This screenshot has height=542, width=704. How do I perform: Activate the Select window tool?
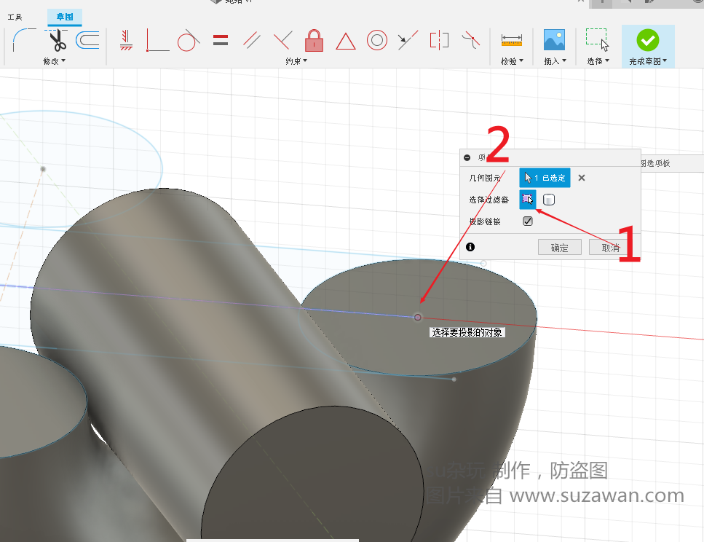[598, 40]
